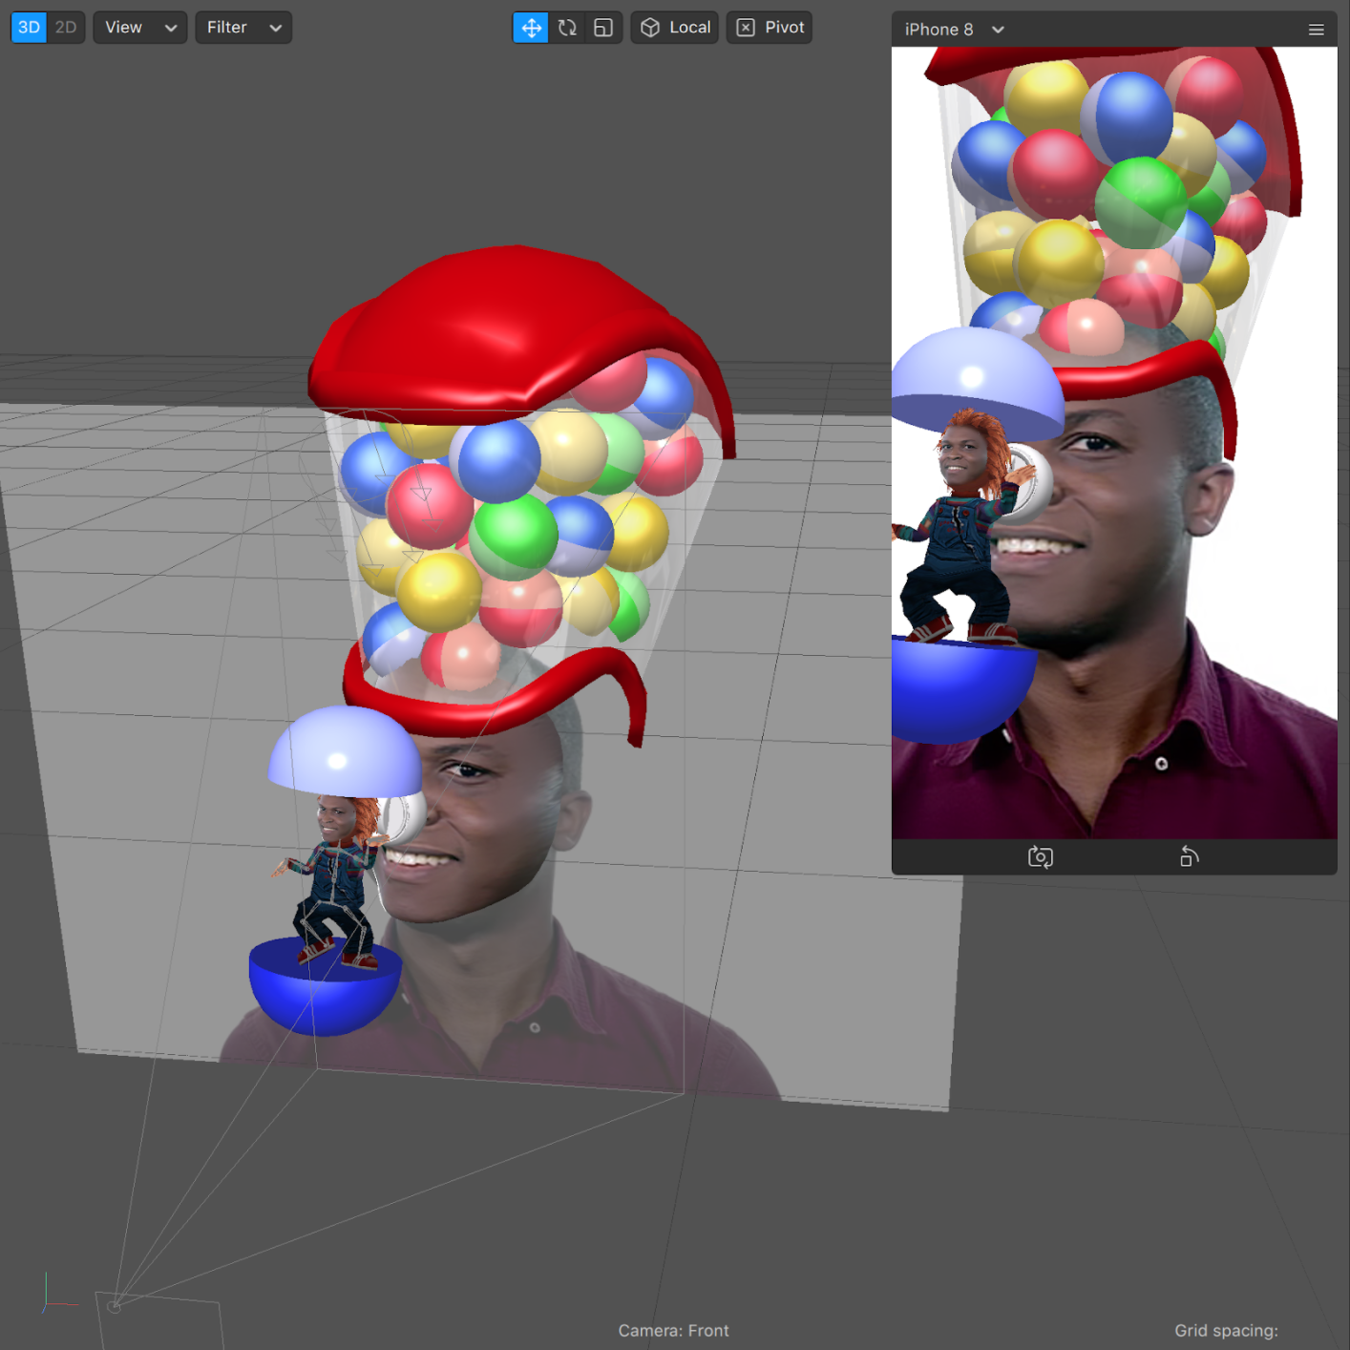
Task: Toggle Local coordinate space button
Action: 675,28
